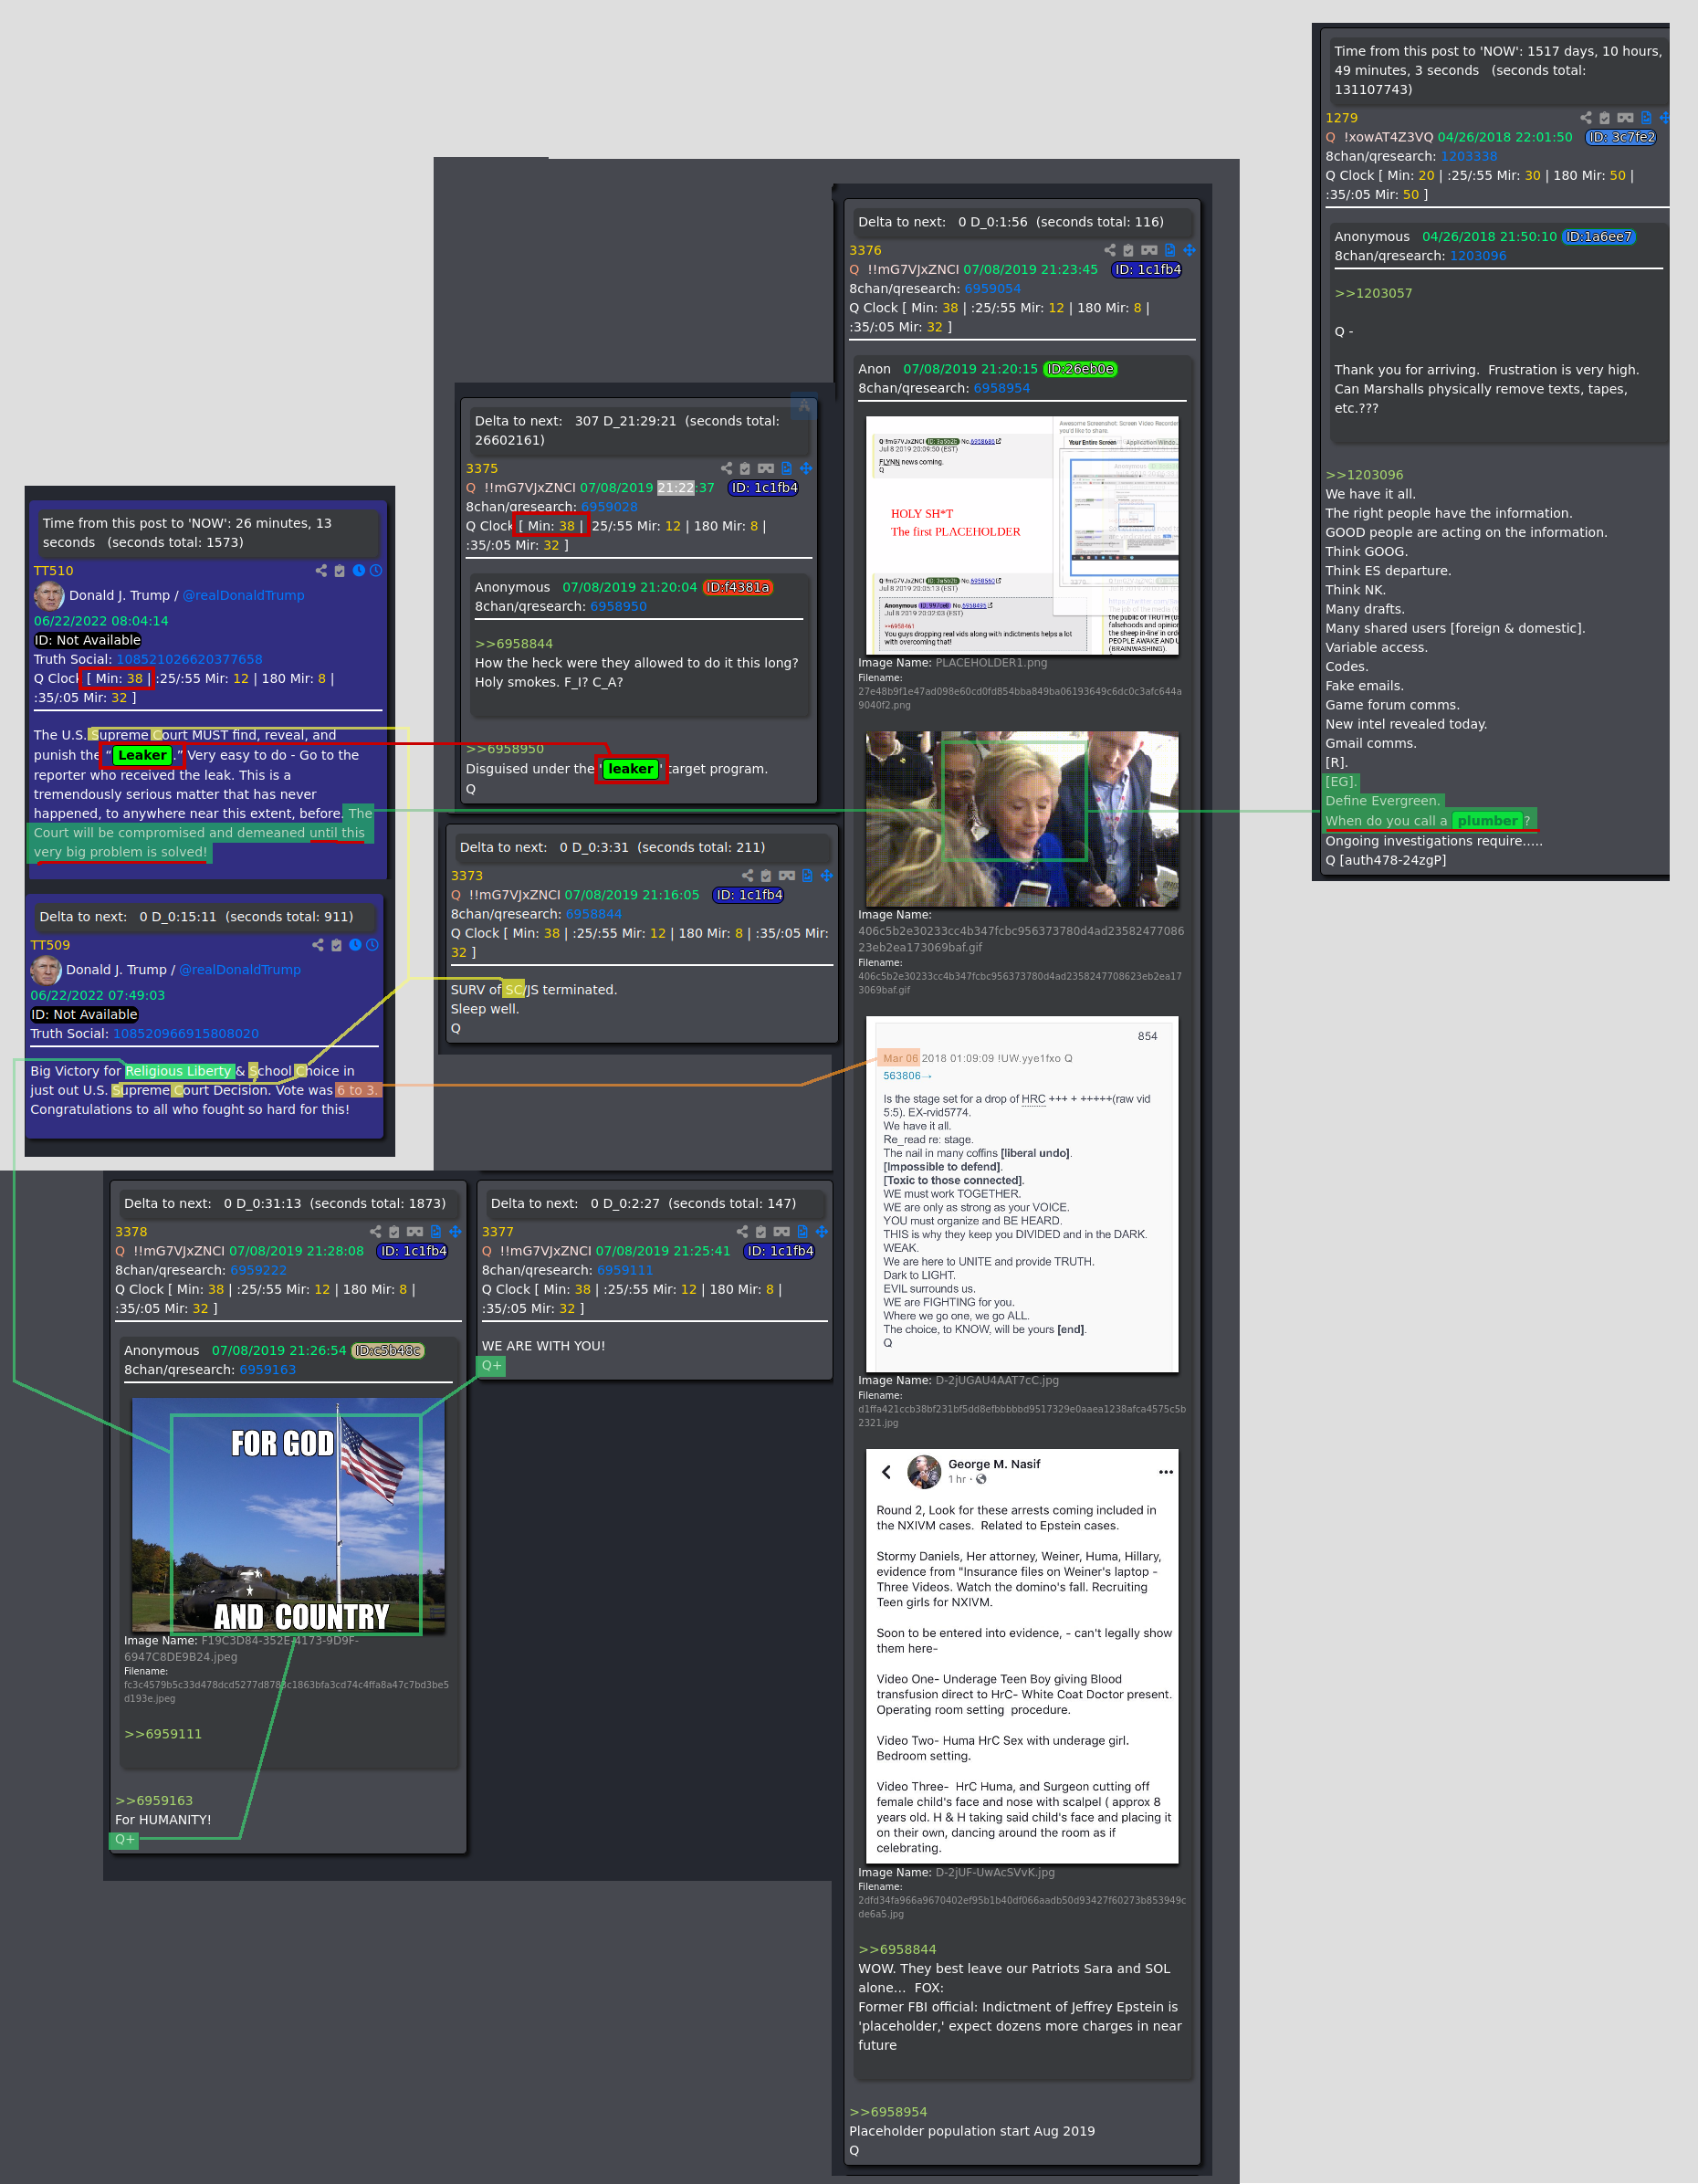Open 8chan link 6959111 in post 3377
1698x2184 pixels.
pyautogui.click(x=624, y=1270)
